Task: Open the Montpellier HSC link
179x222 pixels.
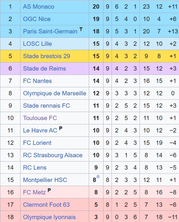Action: (x=45, y=180)
